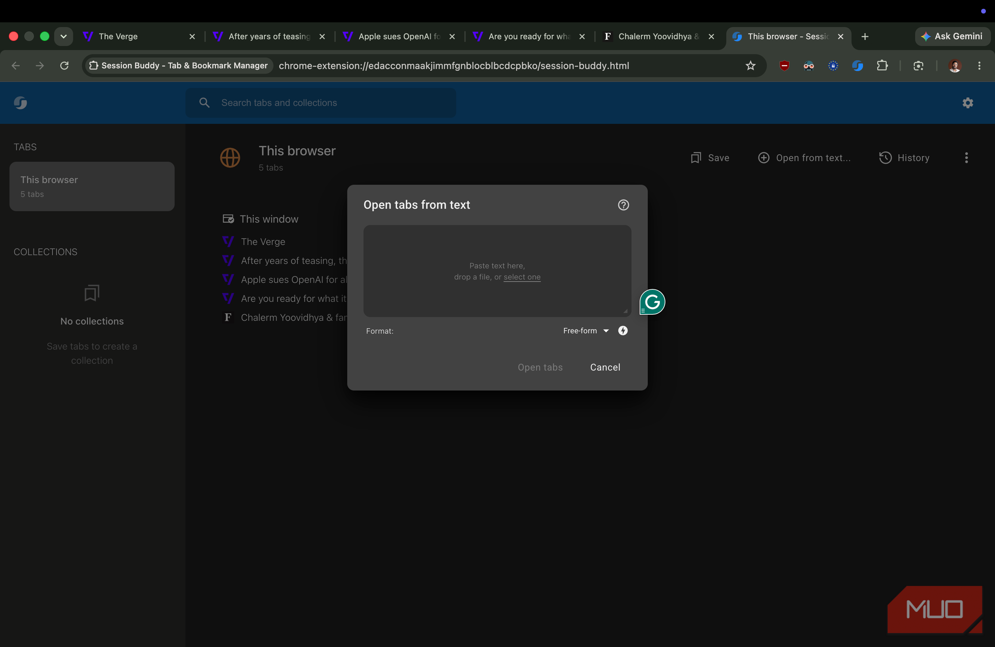The width and height of the screenshot is (995, 647).
Task: Open the tab search chevron dropdown
Action: tap(64, 36)
